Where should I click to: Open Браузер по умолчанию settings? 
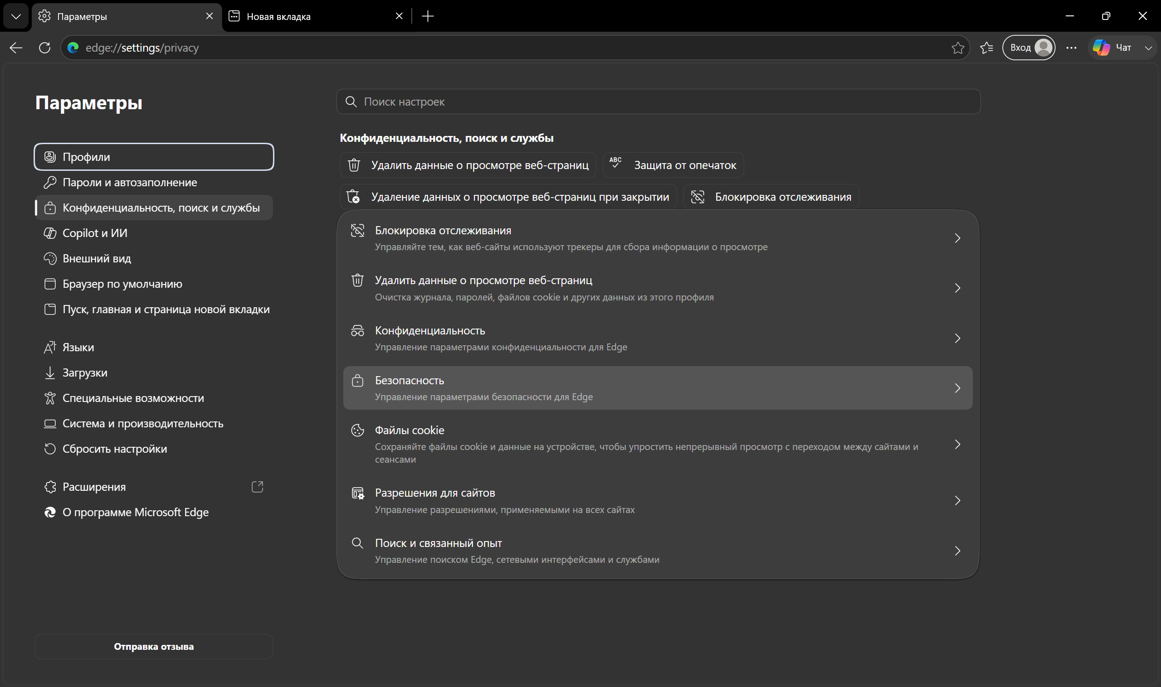[x=154, y=284]
